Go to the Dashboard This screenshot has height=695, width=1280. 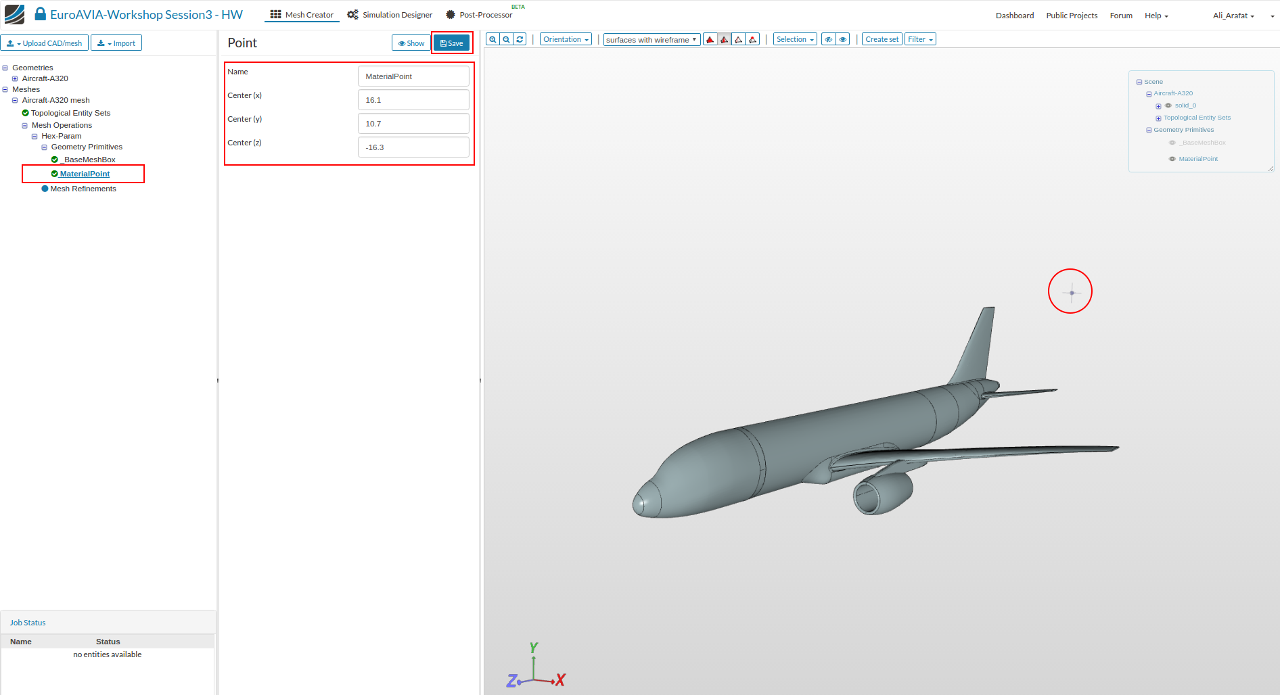coord(1015,16)
